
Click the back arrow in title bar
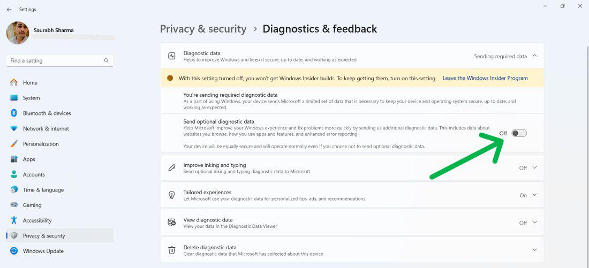[9, 9]
